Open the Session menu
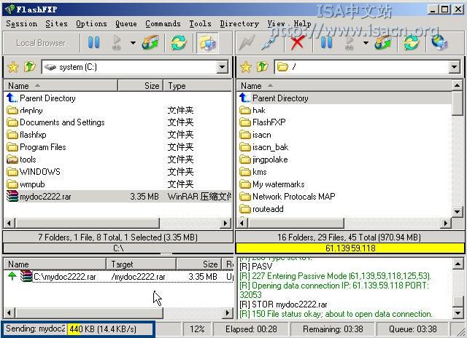Viewport: 467px width, 338px height. (x=21, y=24)
